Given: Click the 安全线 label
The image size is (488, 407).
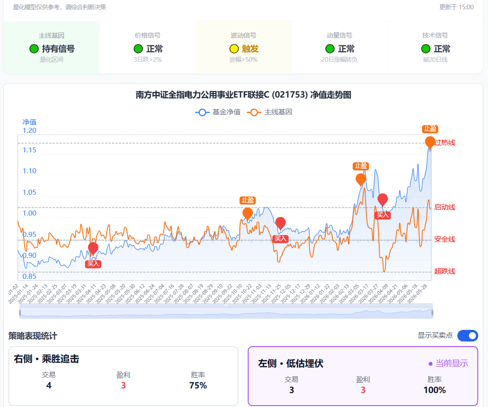Looking at the screenshot, I should click(x=445, y=239).
